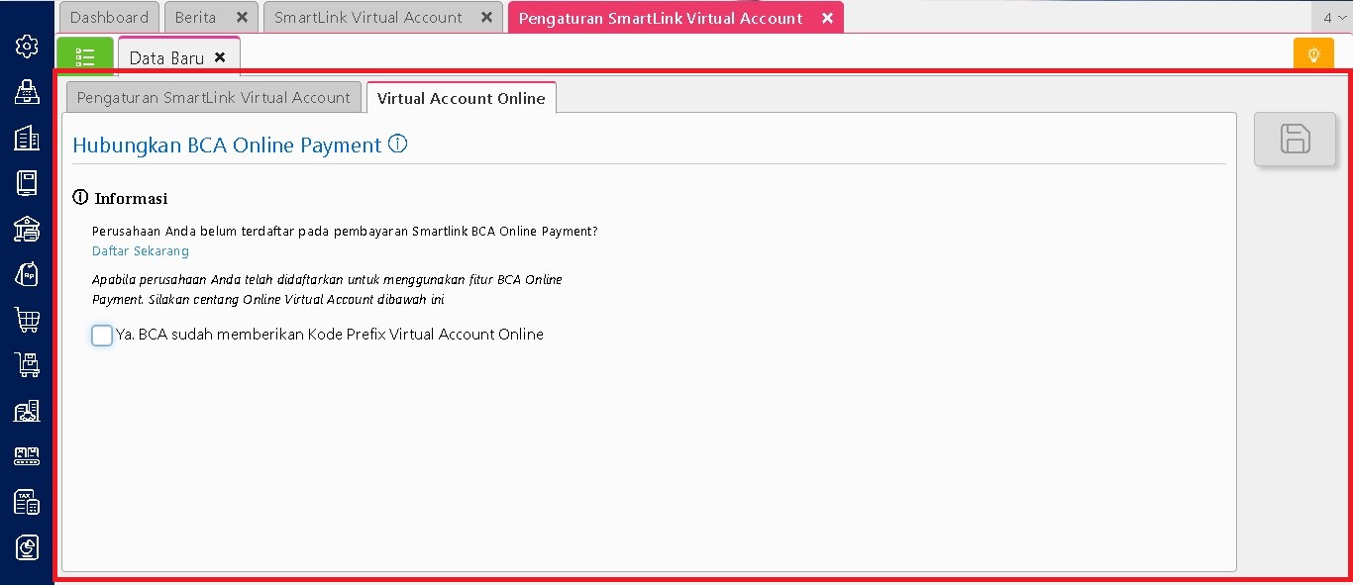Click the orange lightbulb tips icon
The width and height of the screenshot is (1353, 585).
1313,55
